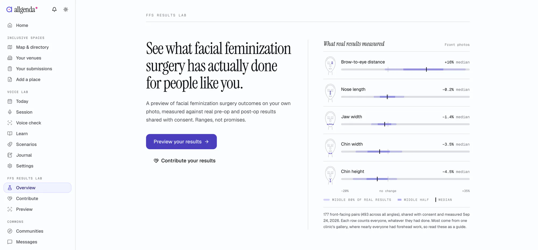This screenshot has height=250, width=538.
Task: Click the 'FFS RESULTS LAB' page header
Action: click(x=166, y=15)
